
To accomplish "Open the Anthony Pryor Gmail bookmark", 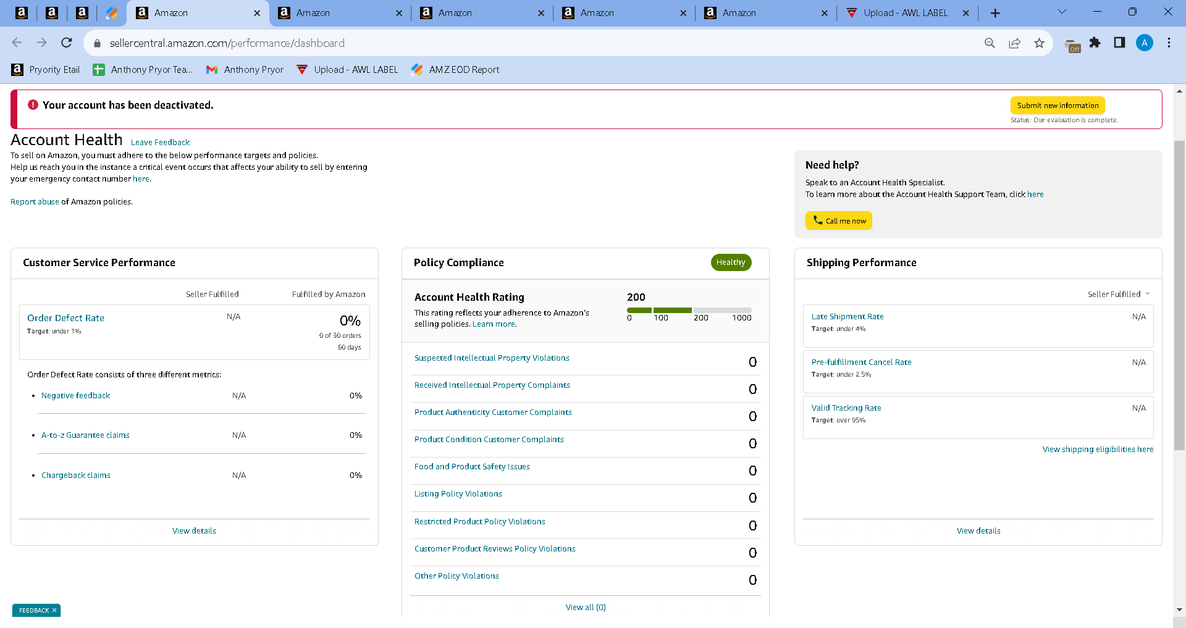I will point(245,70).
